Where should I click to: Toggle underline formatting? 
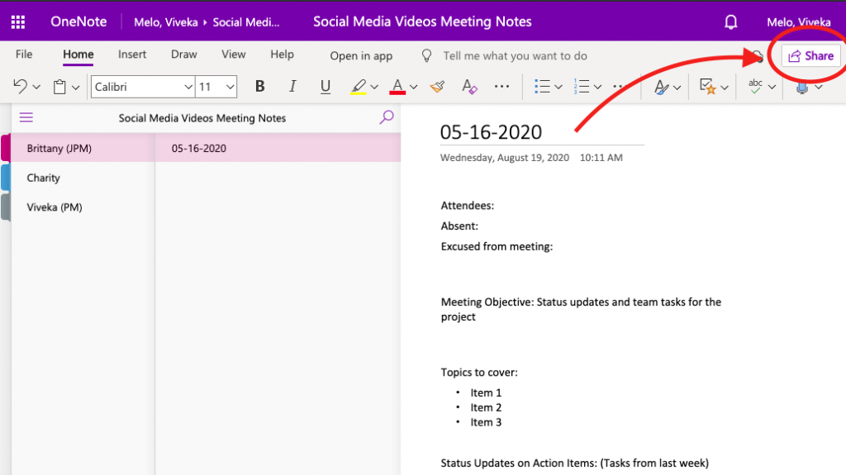point(325,87)
